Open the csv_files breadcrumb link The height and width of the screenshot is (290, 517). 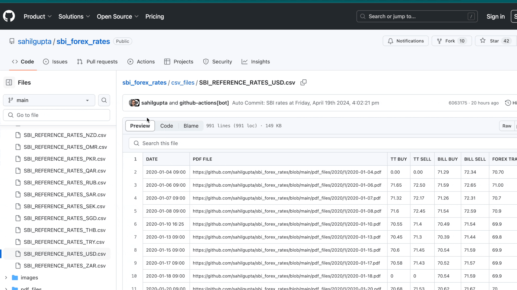183,82
